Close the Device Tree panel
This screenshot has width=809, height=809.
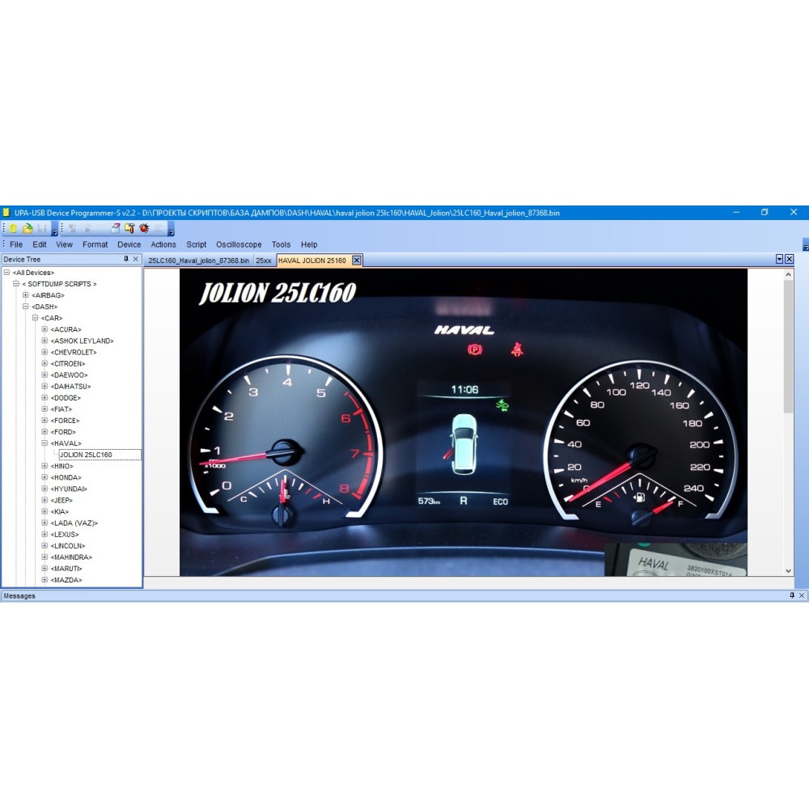[136, 259]
